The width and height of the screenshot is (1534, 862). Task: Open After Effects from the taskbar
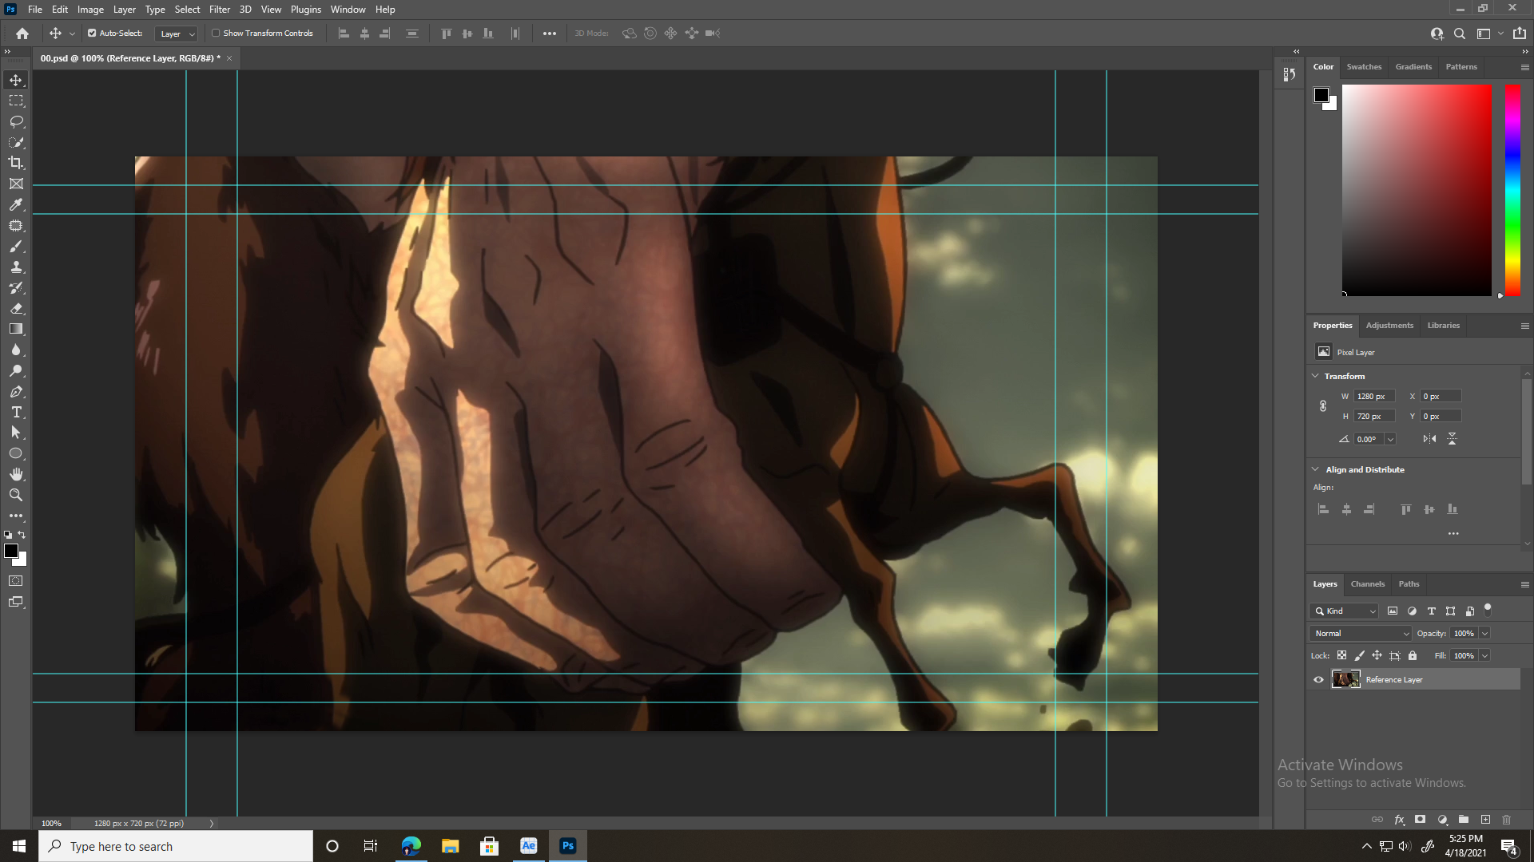click(528, 845)
